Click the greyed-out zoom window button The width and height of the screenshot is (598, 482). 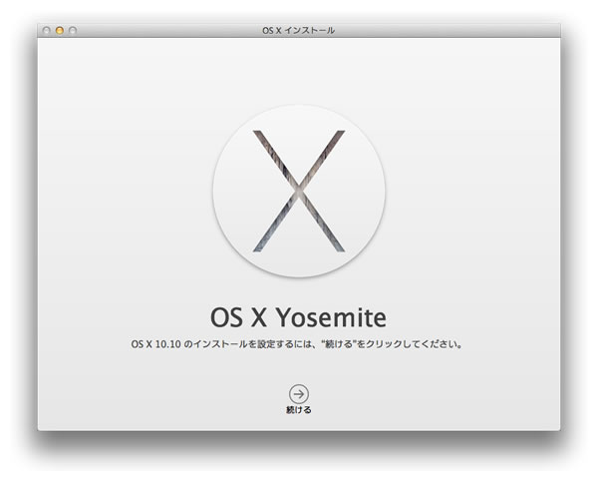point(73,30)
